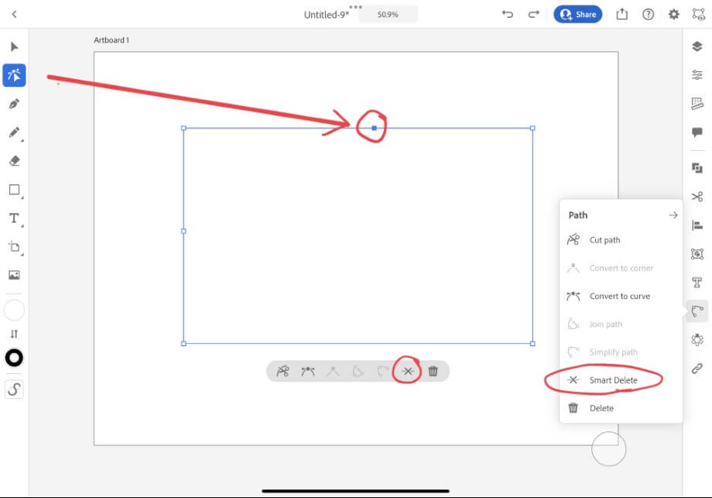Swap fill and stroke colors
This screenshot has height=498, width=712.
coord(14,334)
